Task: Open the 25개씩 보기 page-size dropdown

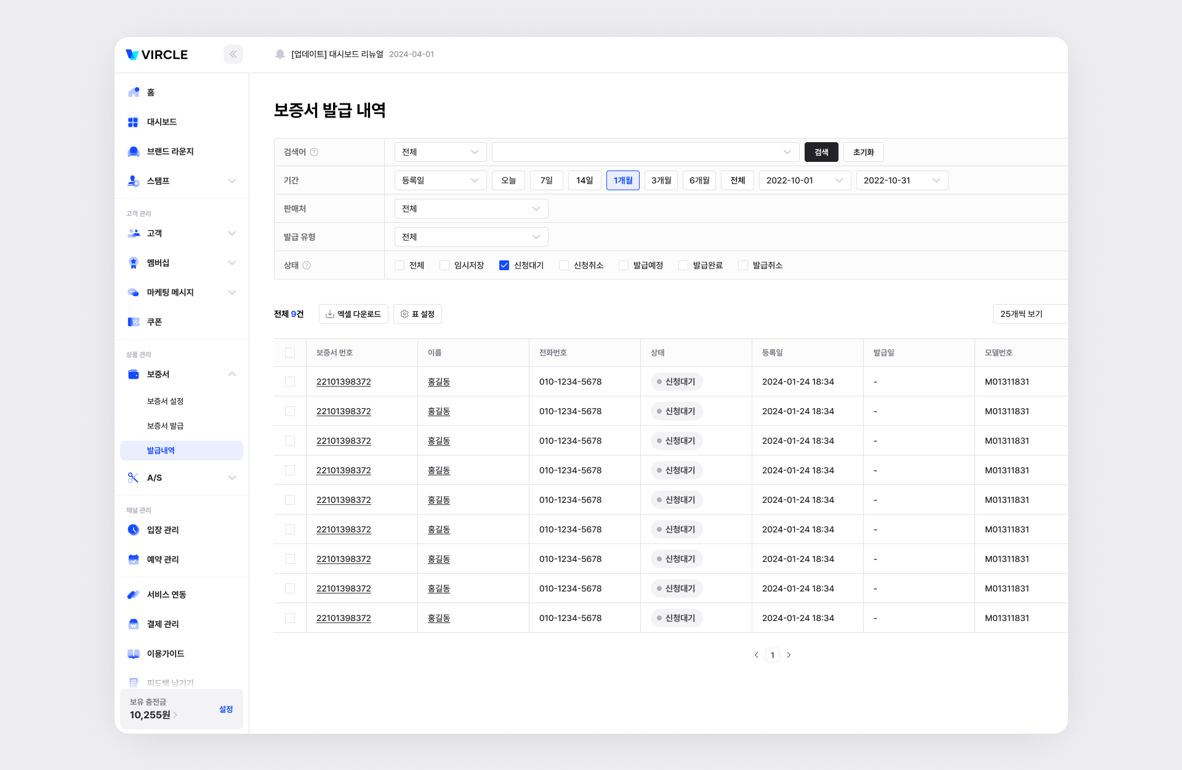Action: pyautogui.click(x=1029, y=314)
